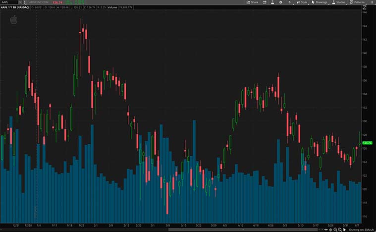Image resolution: width=376 pixels, height=232 pixels.
Task: Select the pointer cursor icon at bottom
Action: 344,230
